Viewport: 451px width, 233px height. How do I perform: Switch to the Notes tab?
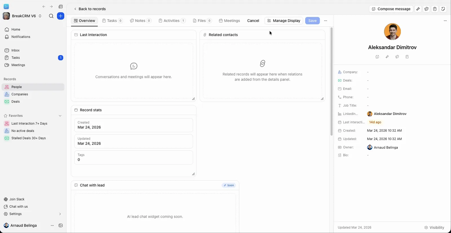click(x=140, y=21)
